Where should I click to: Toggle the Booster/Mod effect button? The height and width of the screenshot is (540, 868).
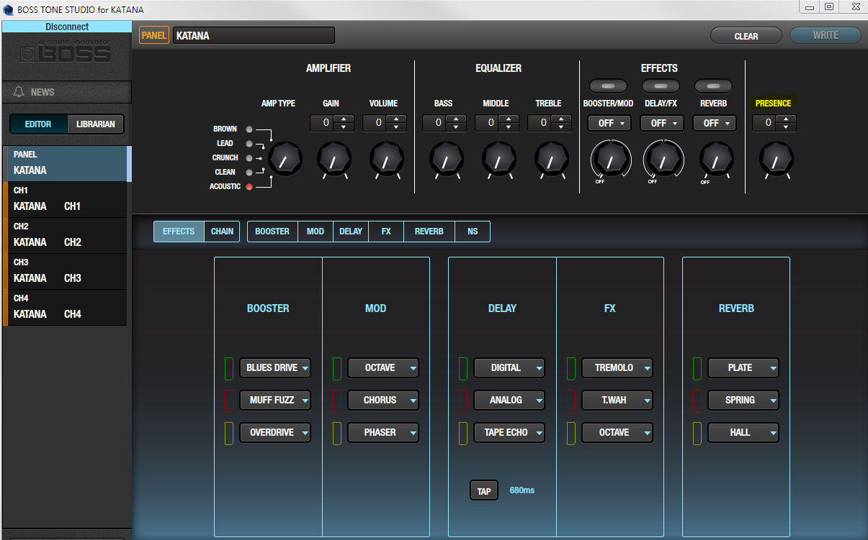(x=609, y=86)
